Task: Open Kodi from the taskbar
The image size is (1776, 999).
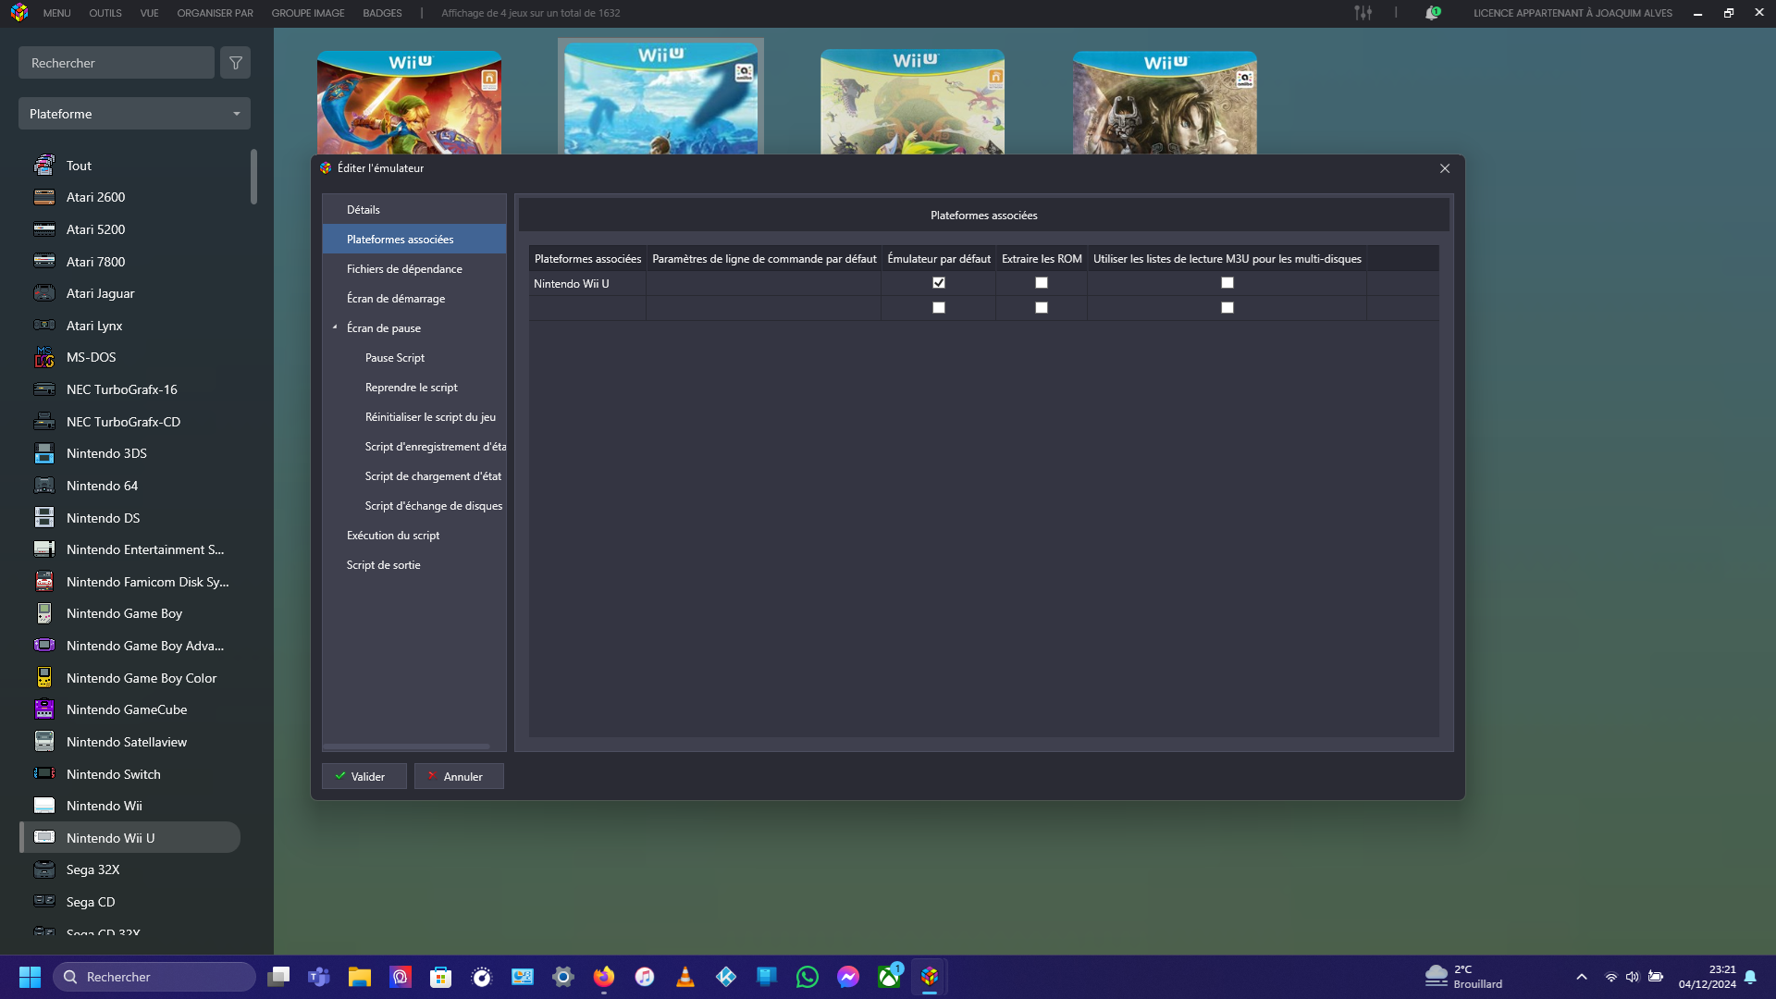Action: point(726,977)
